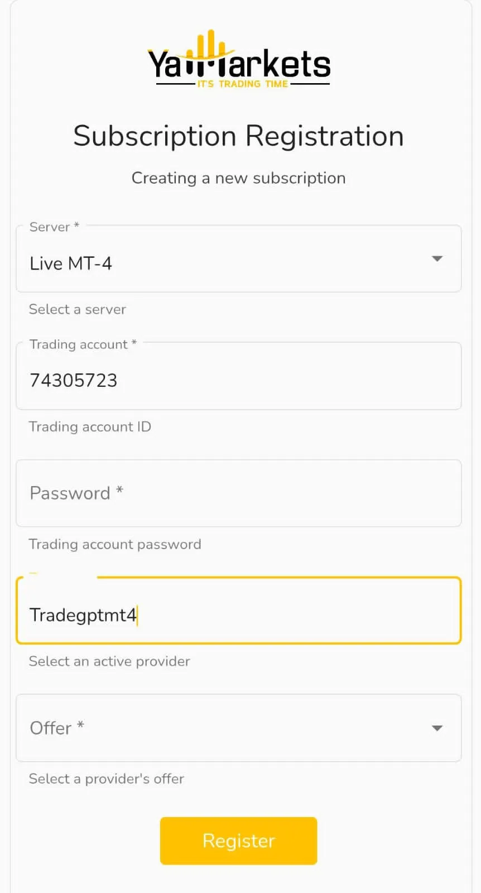Select the Trading account field containing 74305723
This screenshot has height=893, width=481.
click(x=223, y=376)
